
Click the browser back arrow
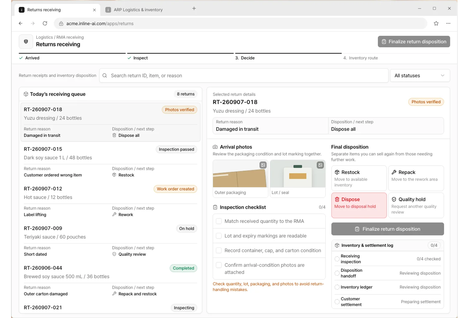click(20, 23)
